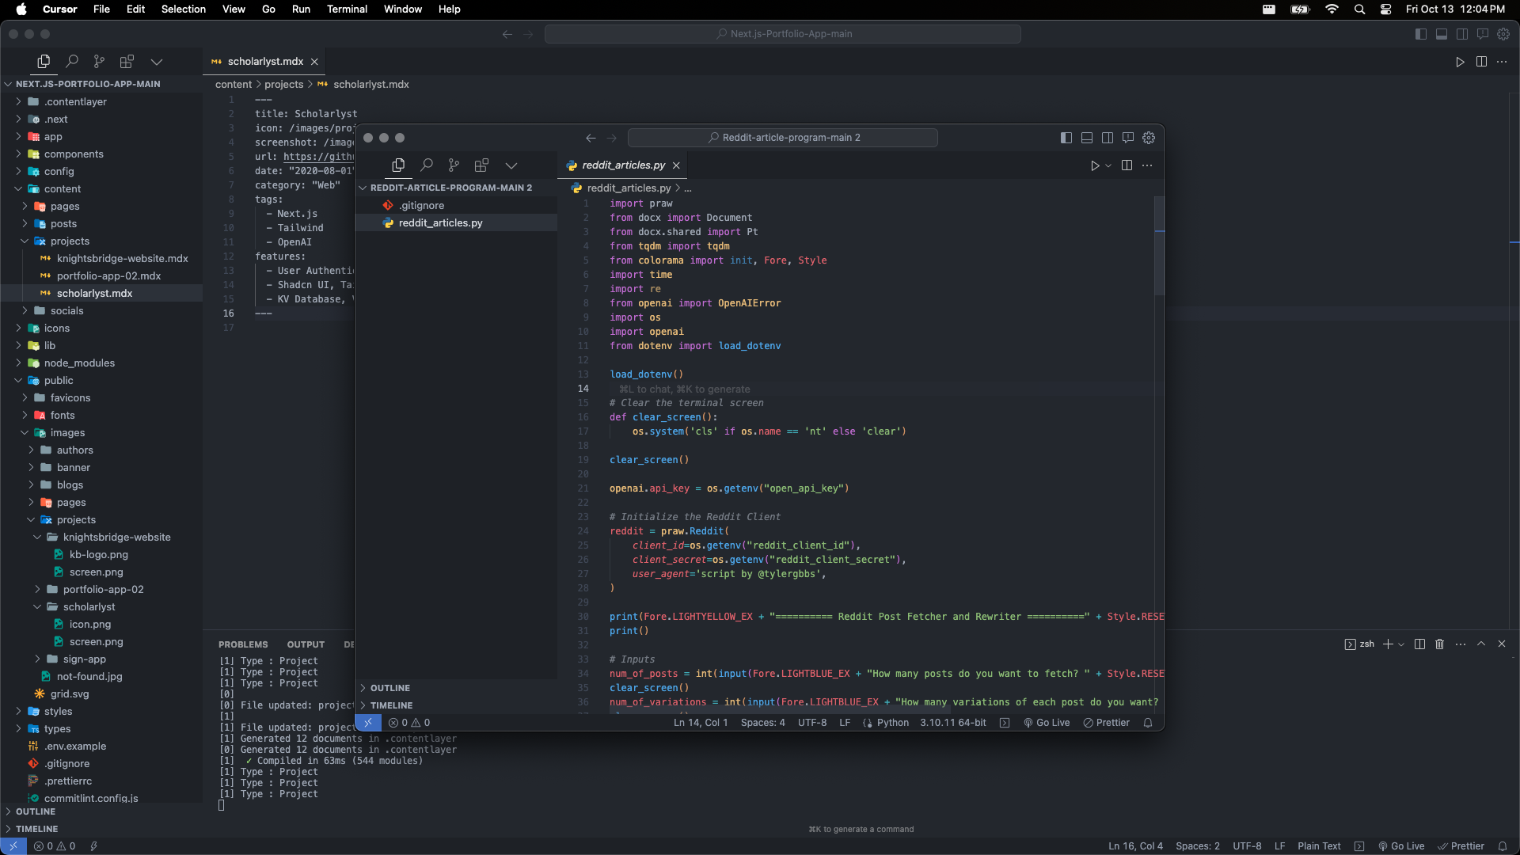Click Go Live in front window status bar
This screenshot has height=855, width=1520.
coord(1047,723)
